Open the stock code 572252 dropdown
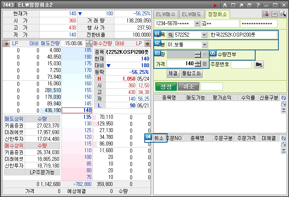289x197 pixels. (204, 35)
